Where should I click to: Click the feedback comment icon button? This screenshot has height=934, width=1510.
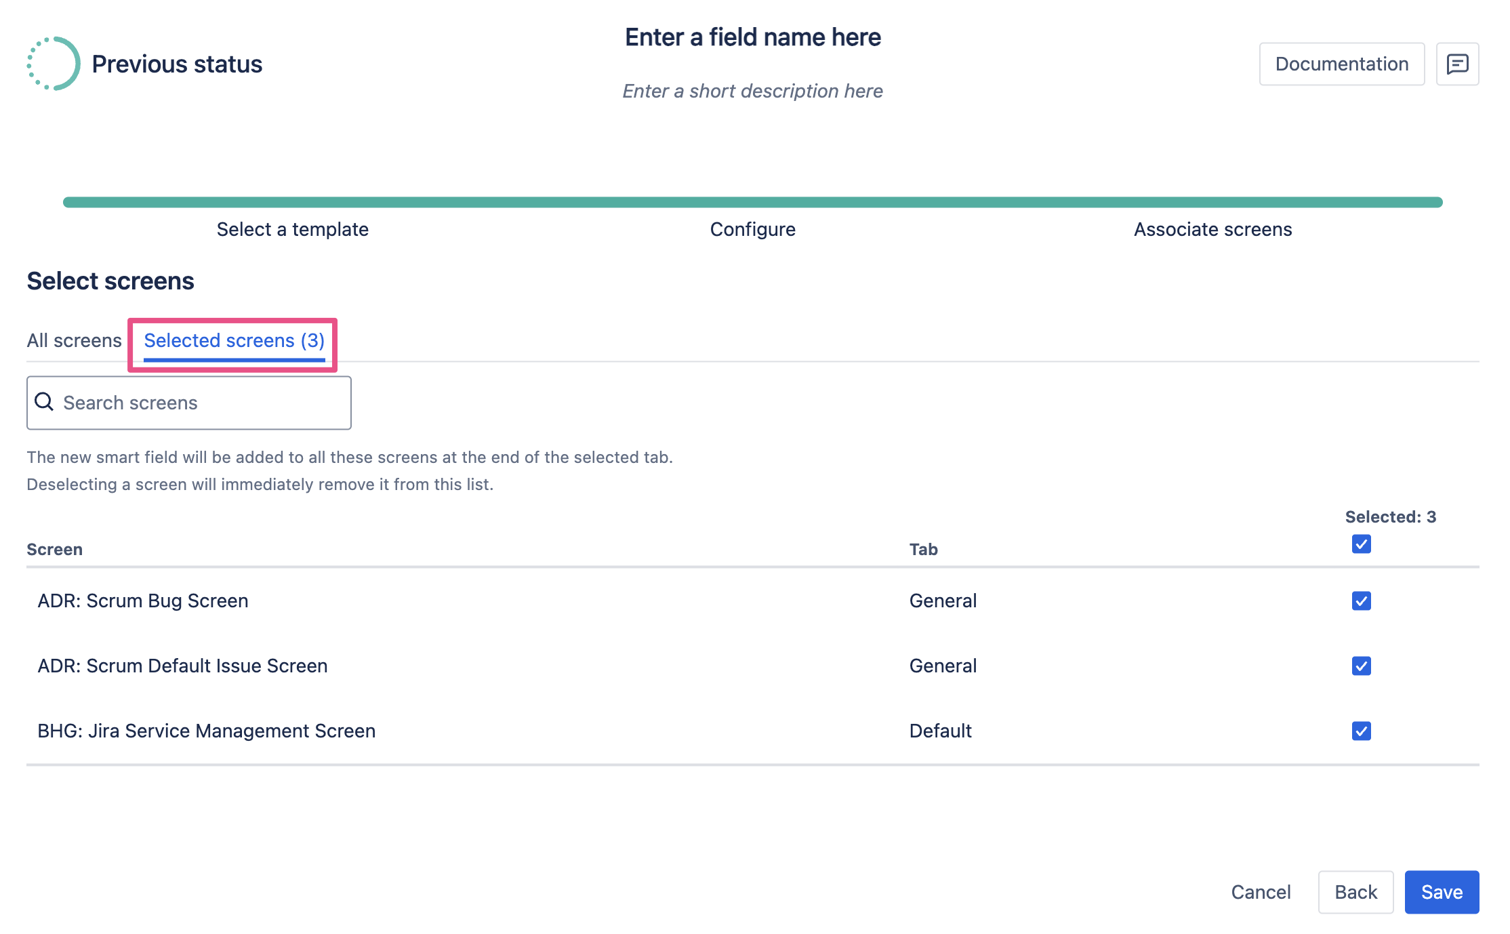[x=1457, y=64]
